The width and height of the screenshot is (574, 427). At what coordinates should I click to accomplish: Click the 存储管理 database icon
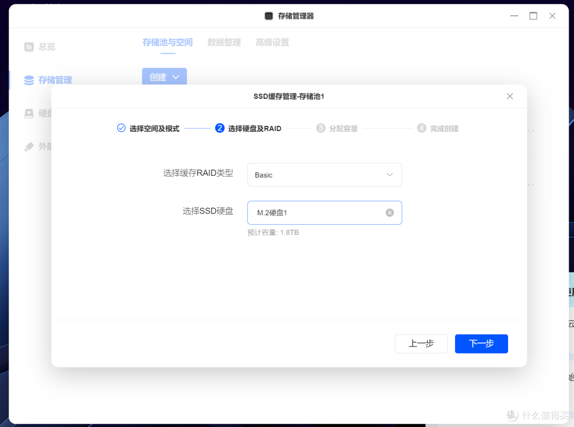[x=29, y=80]
